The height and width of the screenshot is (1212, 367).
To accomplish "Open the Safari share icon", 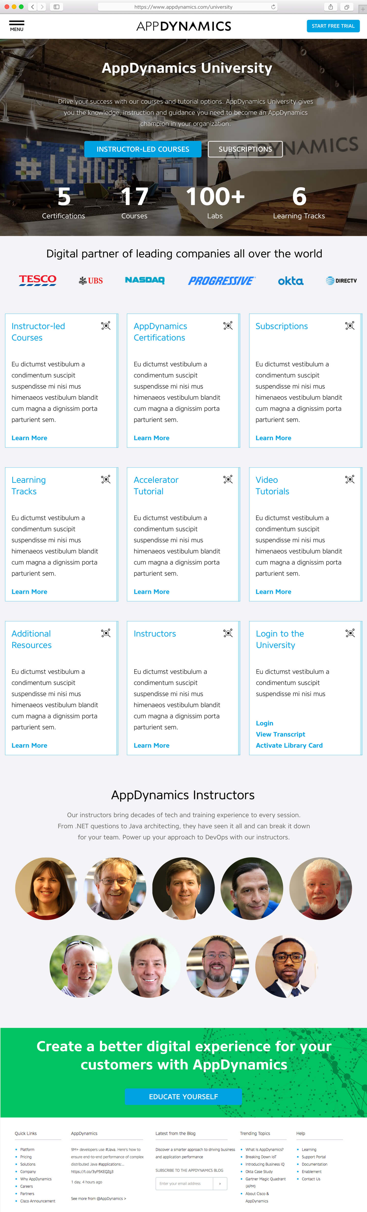I will [330, 7].
